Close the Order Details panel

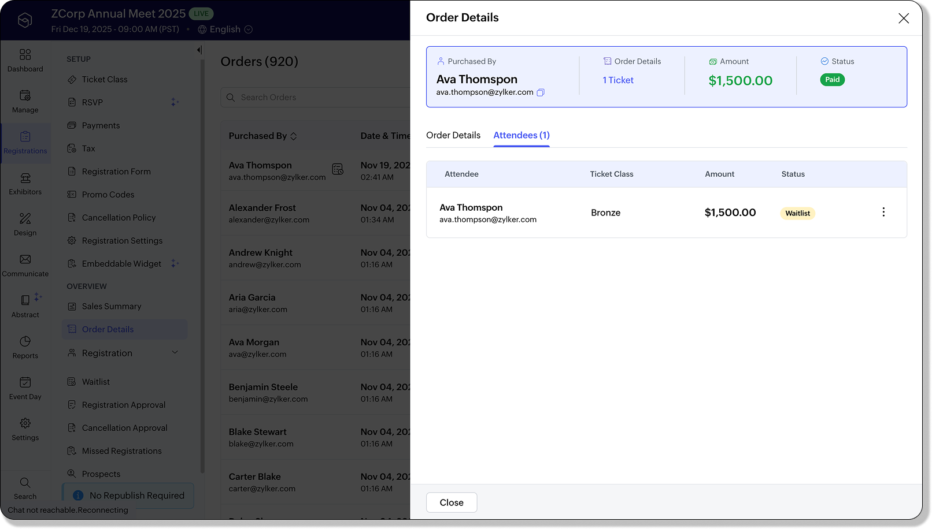tap(903, 18)
